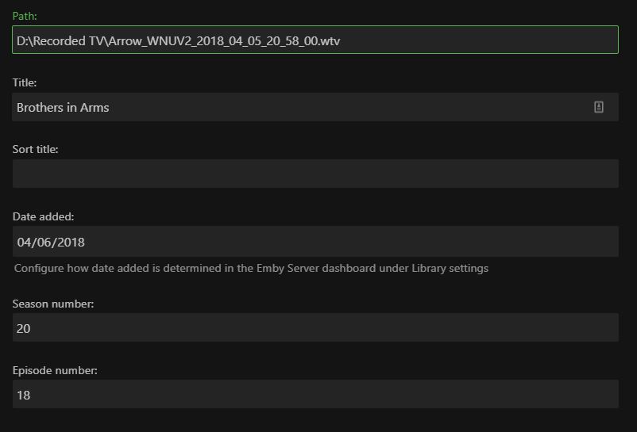Click the 'Season number:' label
Viewport: 637px width, 432px height.
pos(53,304)
